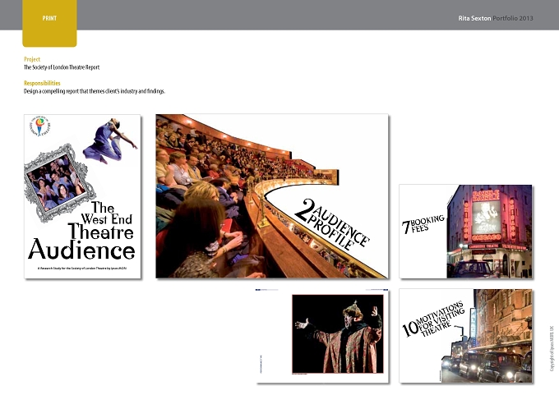559x395 pixels.
Task: Click the '10 Motivations for Visiting Theatre' title
Action: [433, 319]
